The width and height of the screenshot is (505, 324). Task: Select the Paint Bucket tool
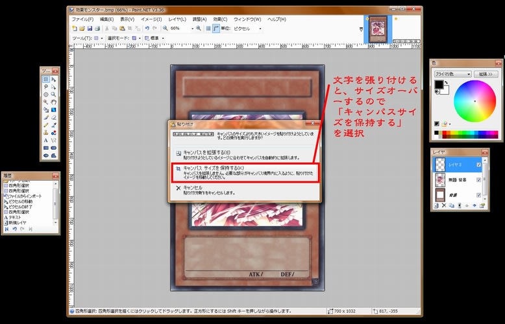[45, 110]
